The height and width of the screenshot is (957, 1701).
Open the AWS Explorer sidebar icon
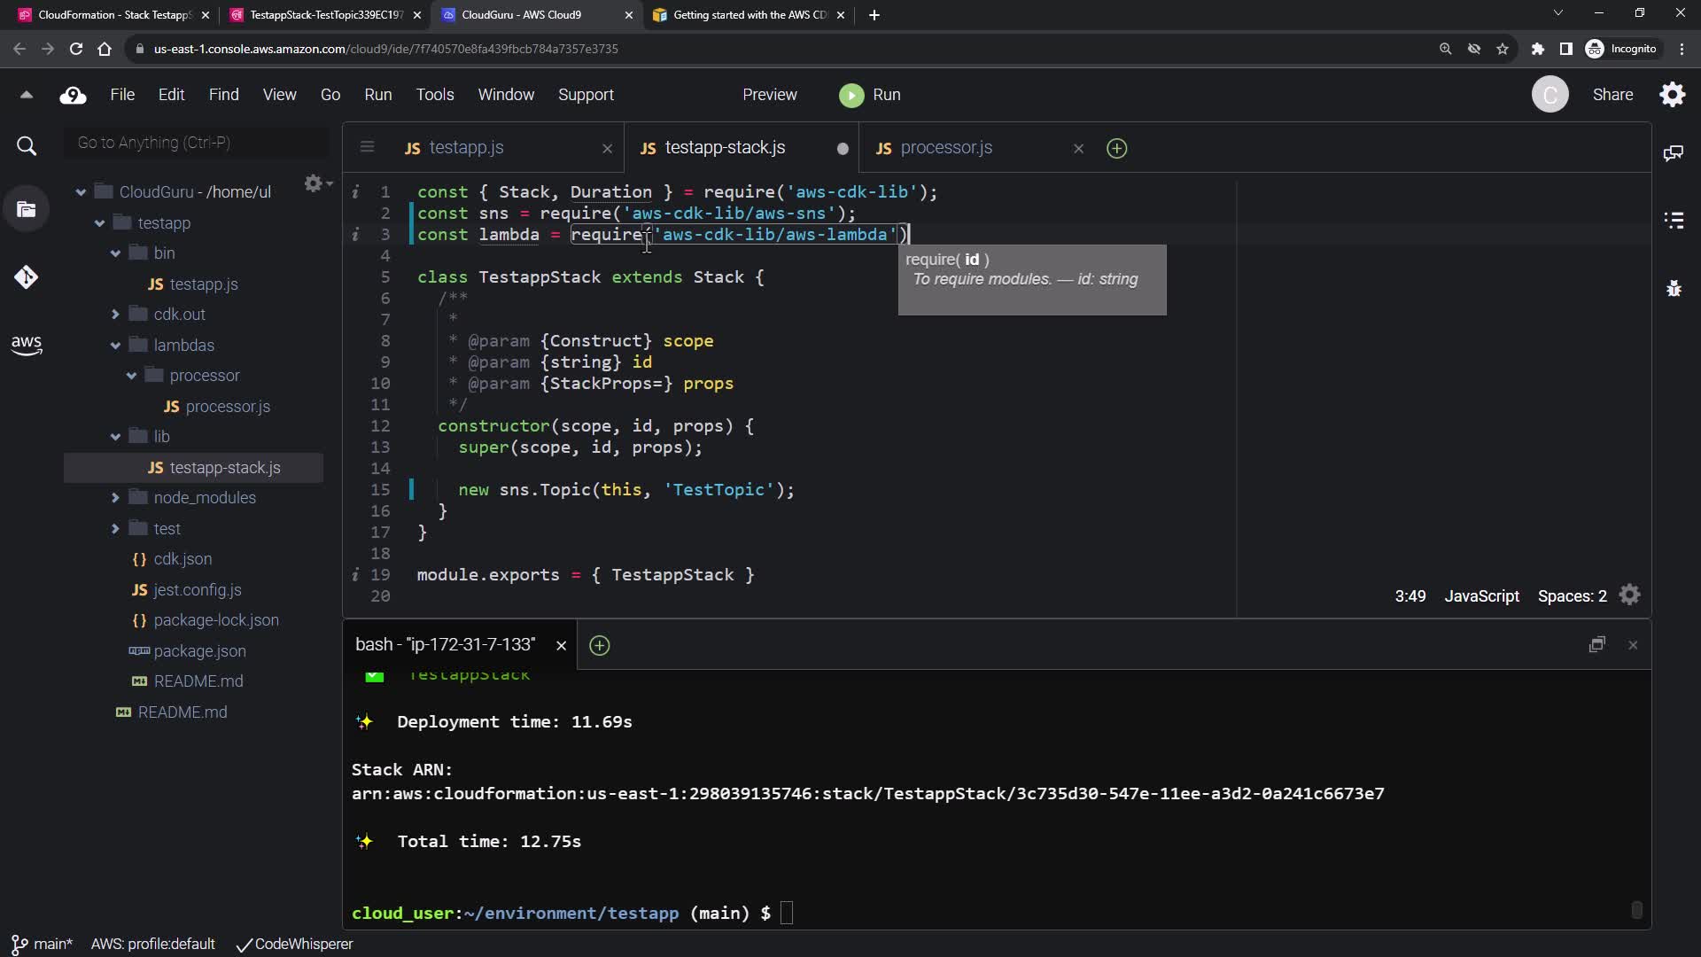26,345
